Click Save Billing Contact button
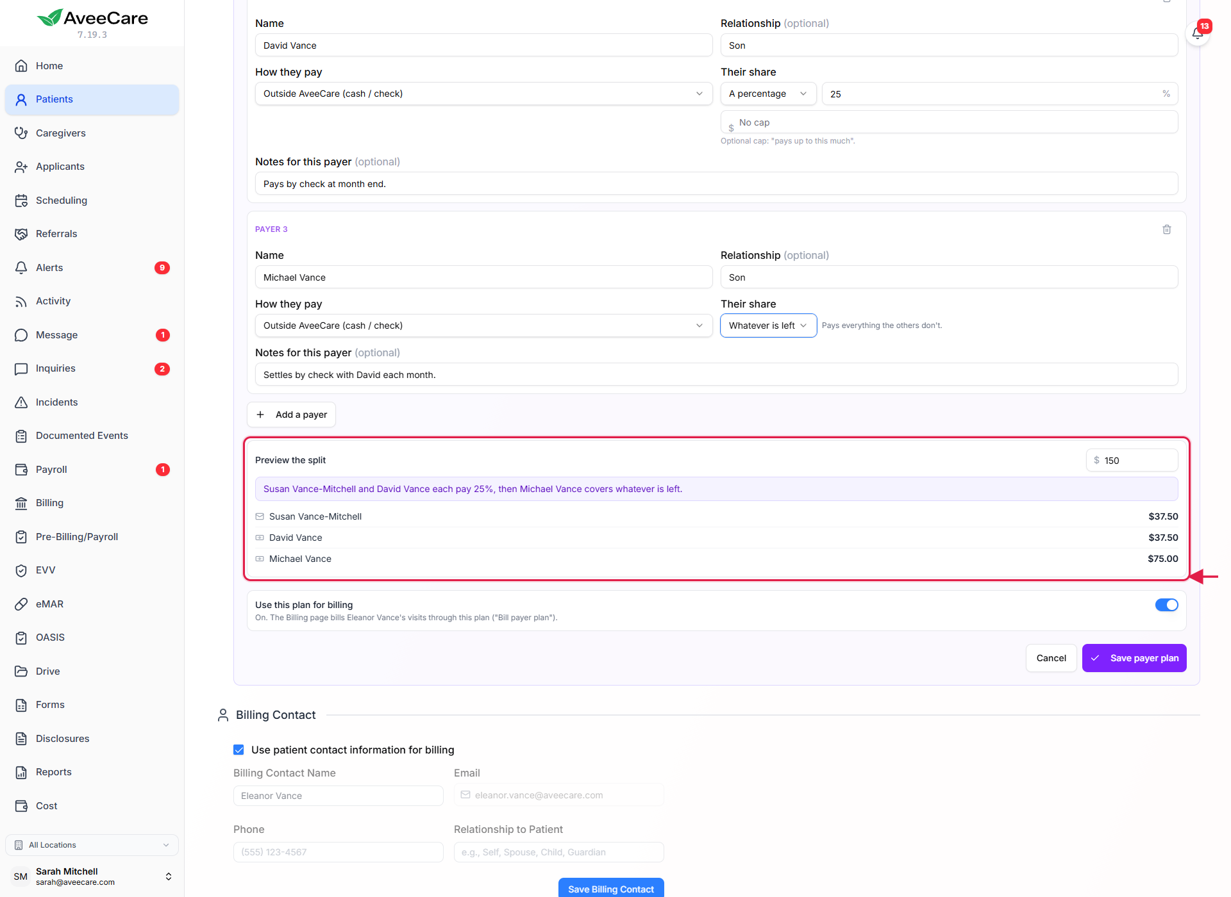 pyautogui.click(x=610, y=888)
